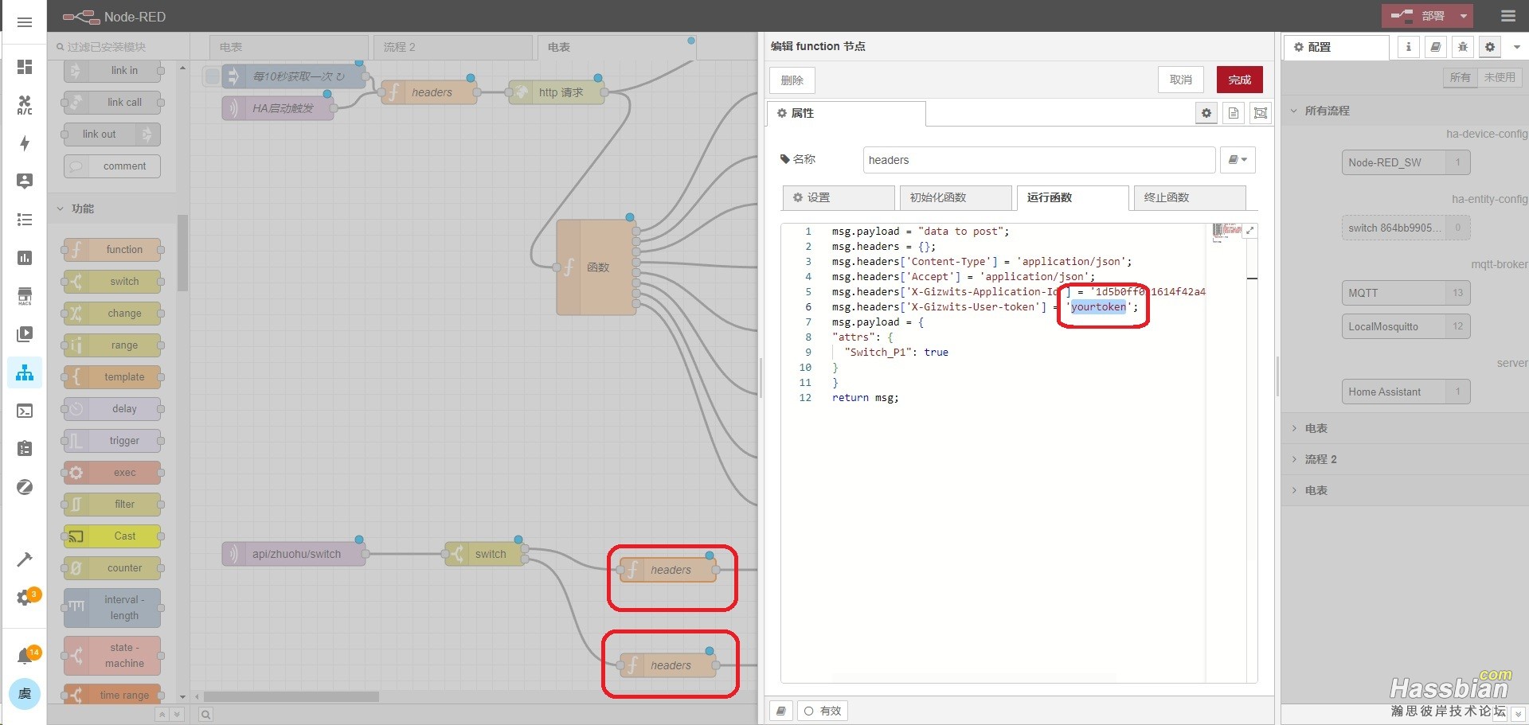Collapse all palette categories arrow
This screenshot has width=1529, height=725.
pos(162,715)
